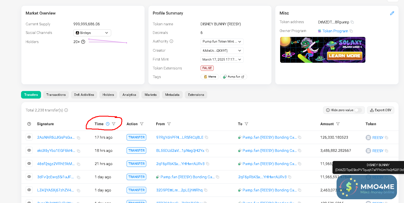Click the eye icon for signature 2AoNAR6UJGsPsGu

(29, 137)
